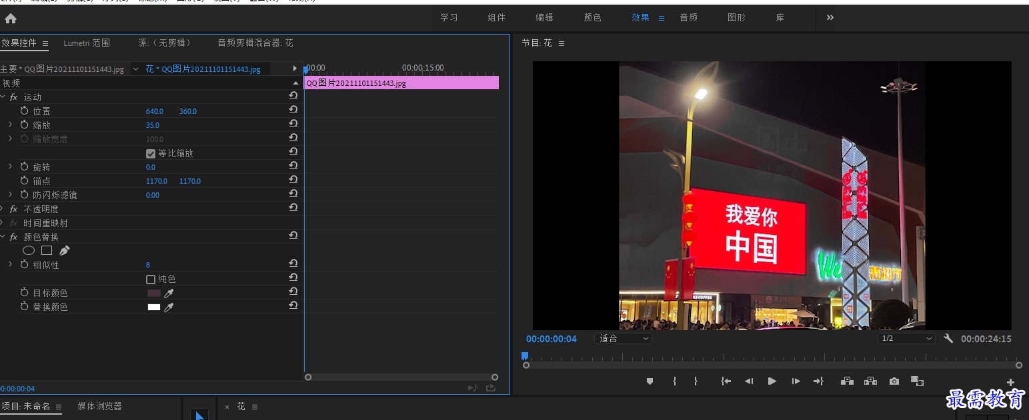
Task: Mark Out point
Action: coord(696,381)
